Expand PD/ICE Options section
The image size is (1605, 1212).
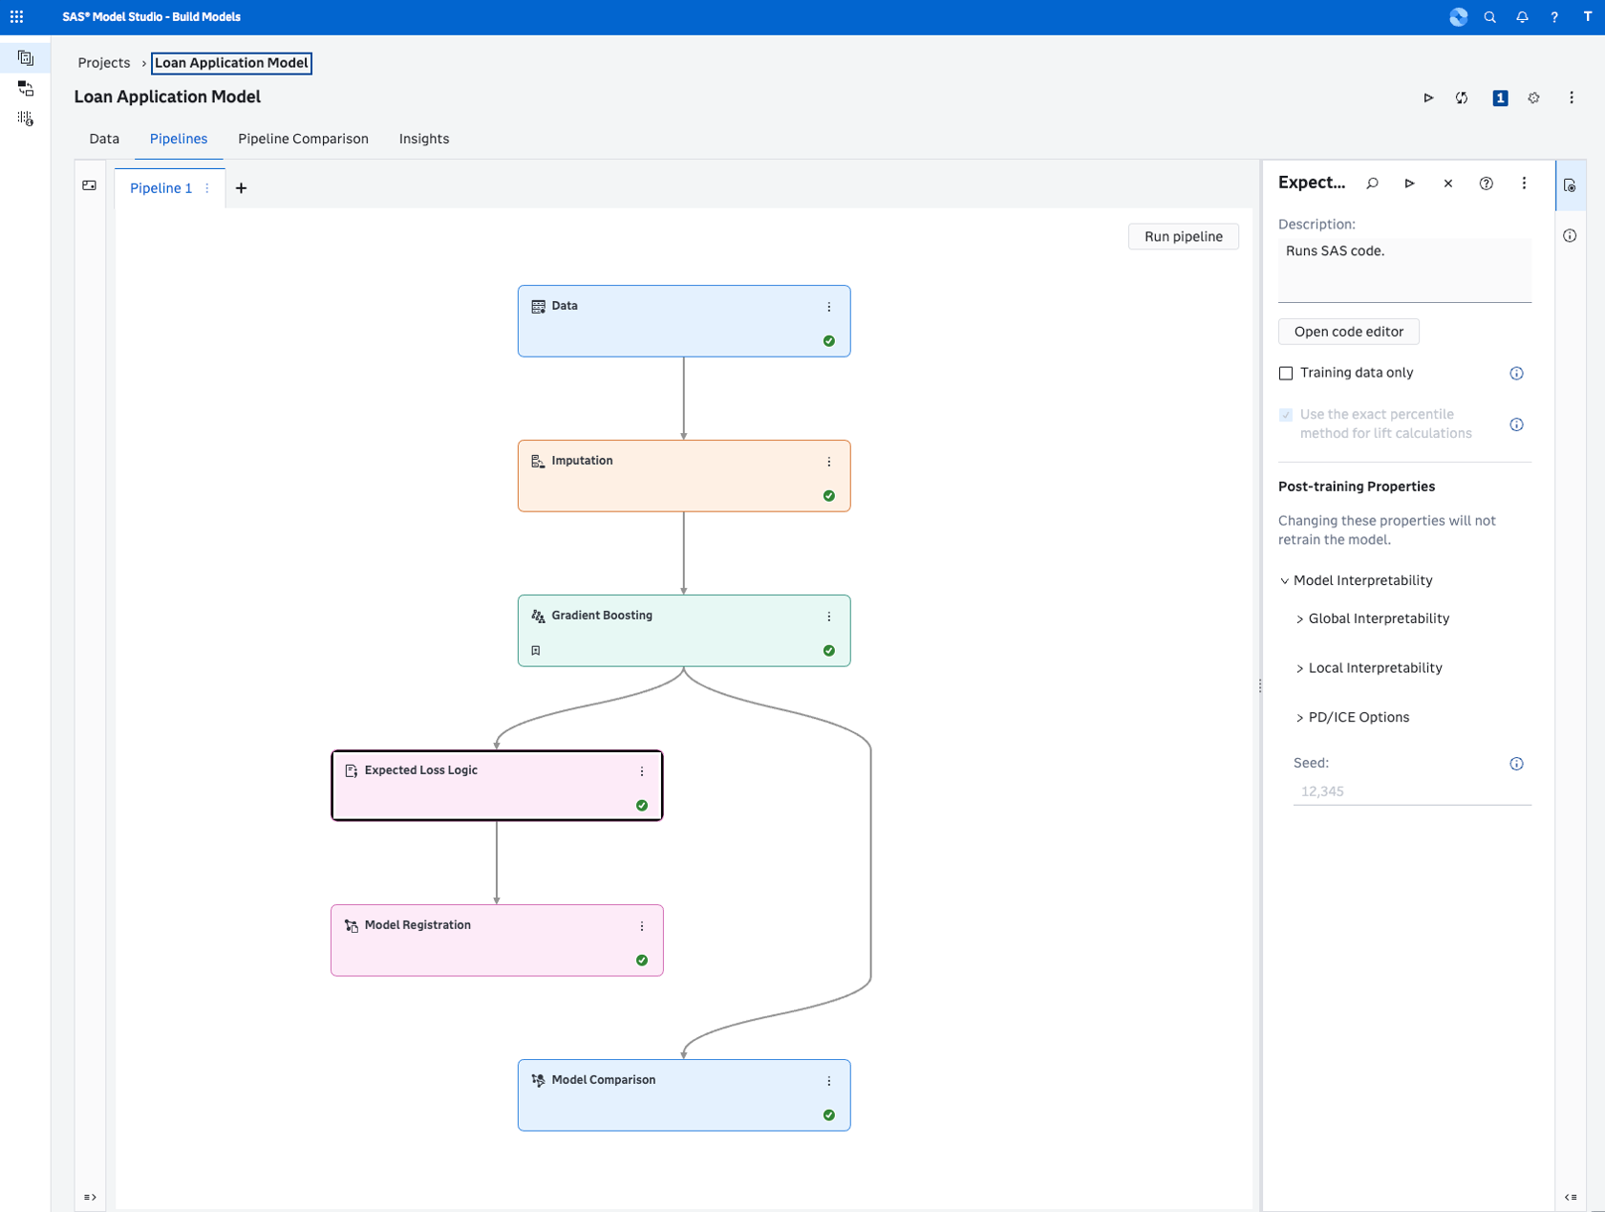(x=1299, y=718)
